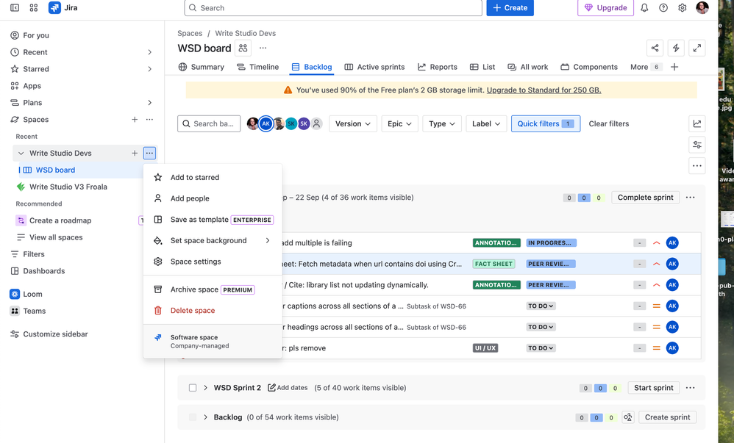Viewport: 734px width, 443px height.
Task: Toggle the teal SK avatar filter
Action: point(291,123)
